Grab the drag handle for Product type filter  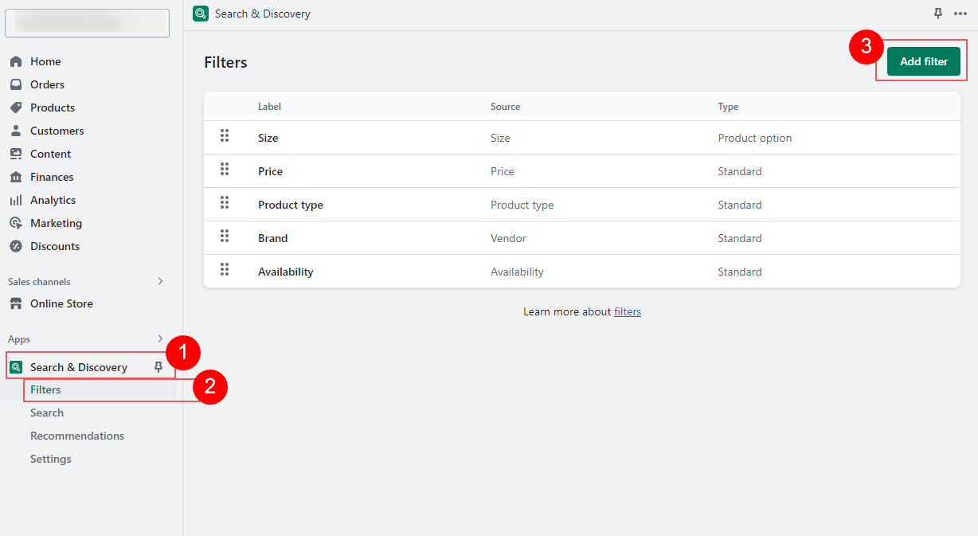point(225,203)
